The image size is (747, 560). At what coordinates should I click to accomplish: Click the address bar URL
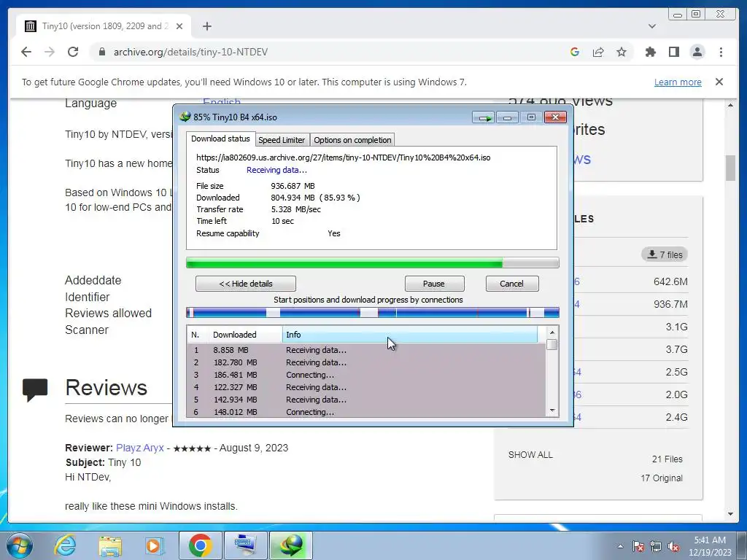point(190,52)
